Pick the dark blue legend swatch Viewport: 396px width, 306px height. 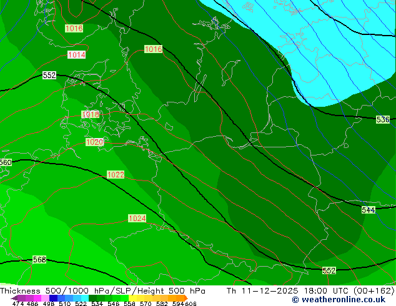[x=53, y=298]
